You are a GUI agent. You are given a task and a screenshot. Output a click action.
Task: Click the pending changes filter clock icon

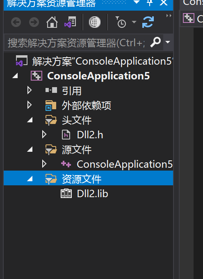[121, 22]
